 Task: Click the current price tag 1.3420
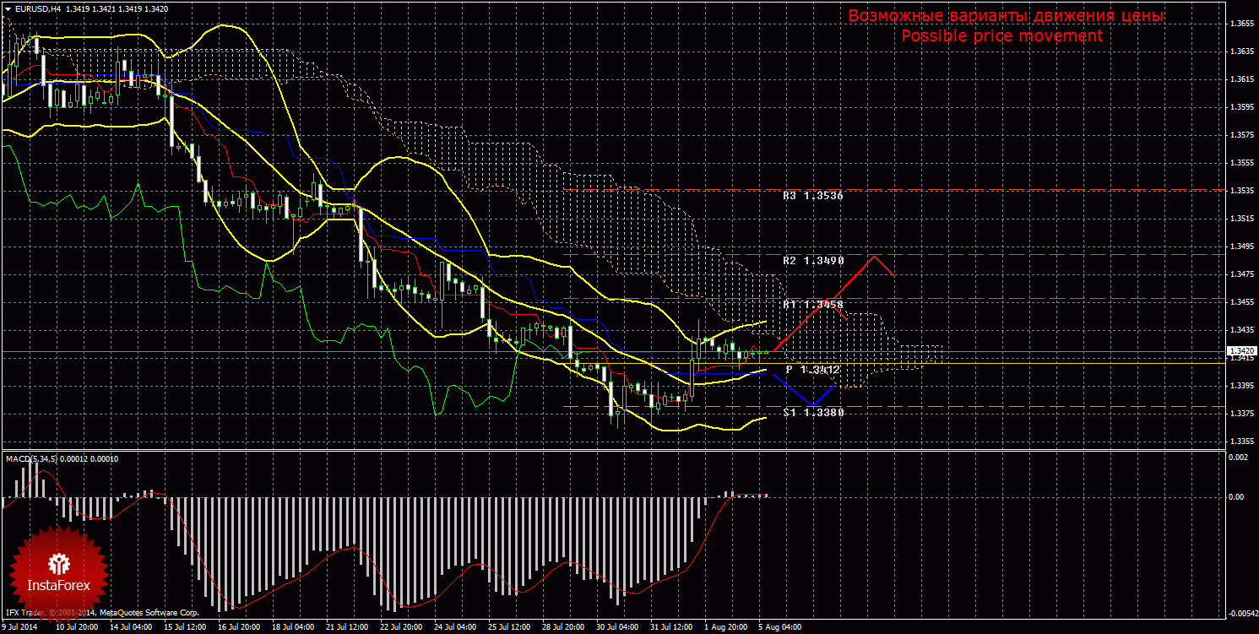click(1240, 351)
